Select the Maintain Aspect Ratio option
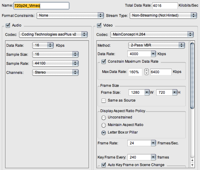The width and height of the screenshot is (200, 170). point(104,125)
